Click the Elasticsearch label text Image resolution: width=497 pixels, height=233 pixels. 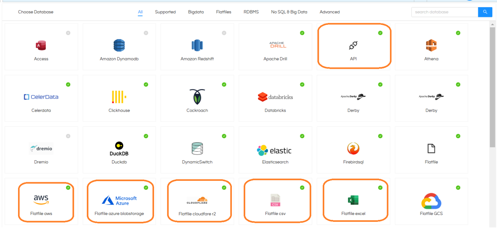coord(275,162)
